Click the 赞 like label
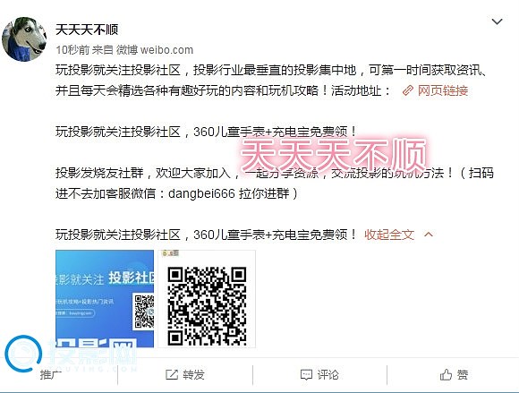Viewport: 519px width, 393px height. click(x=463, y=375)
